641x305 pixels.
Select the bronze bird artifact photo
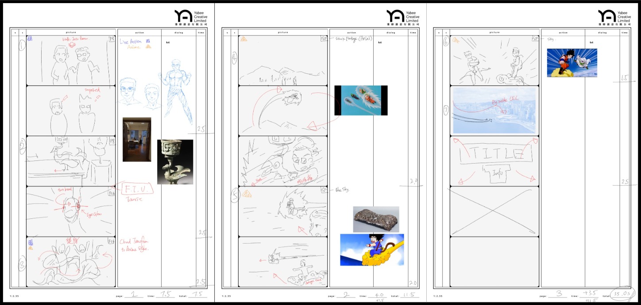pos(175,162)
